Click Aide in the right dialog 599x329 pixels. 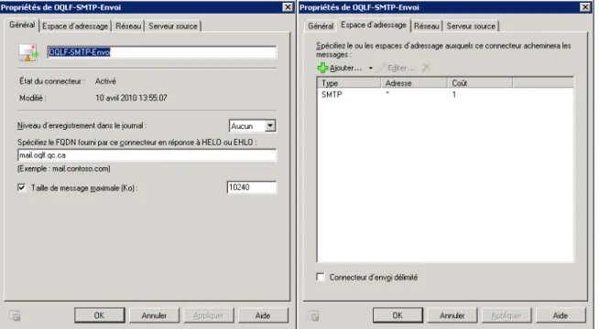pos(561,315)
